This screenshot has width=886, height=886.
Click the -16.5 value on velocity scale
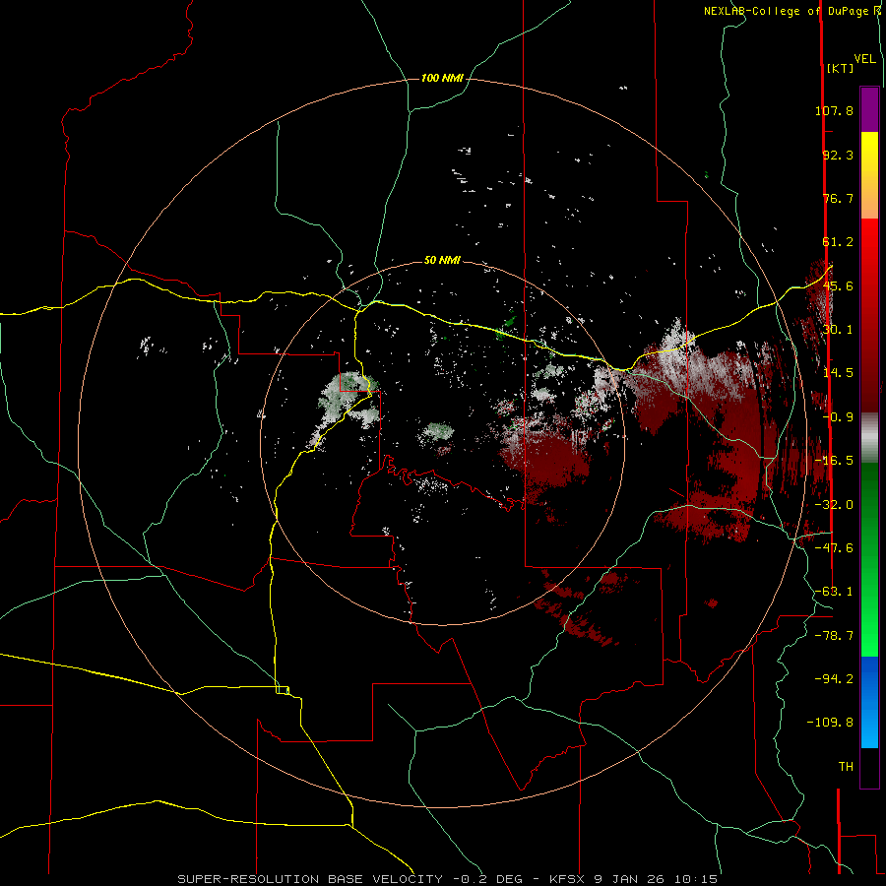pyautogui.click(x=834, y=461)
